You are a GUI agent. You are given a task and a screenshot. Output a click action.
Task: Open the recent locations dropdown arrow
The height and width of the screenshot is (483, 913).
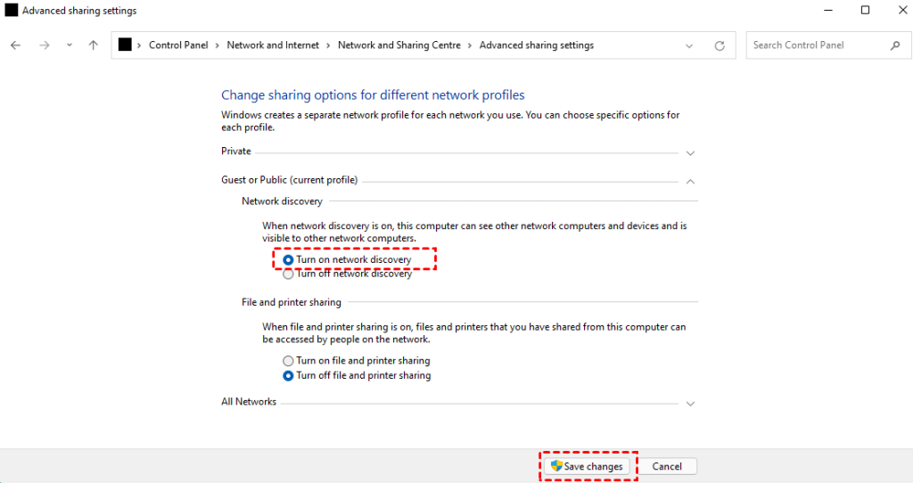[70, 45]
